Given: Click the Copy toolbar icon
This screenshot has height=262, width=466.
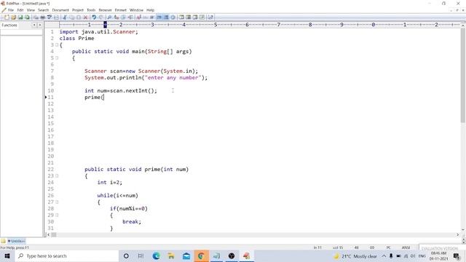Looking at the screenshot, I should 71,17.
